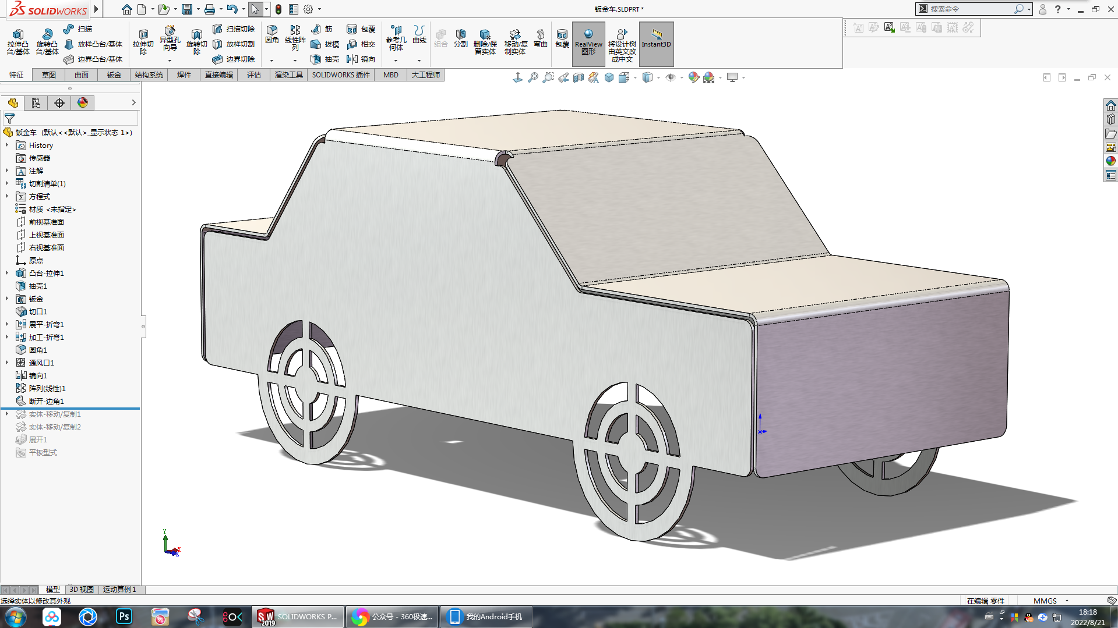
Task: Open the 线性阵列 dropdown arrow
Action: (x=295, y=61)
